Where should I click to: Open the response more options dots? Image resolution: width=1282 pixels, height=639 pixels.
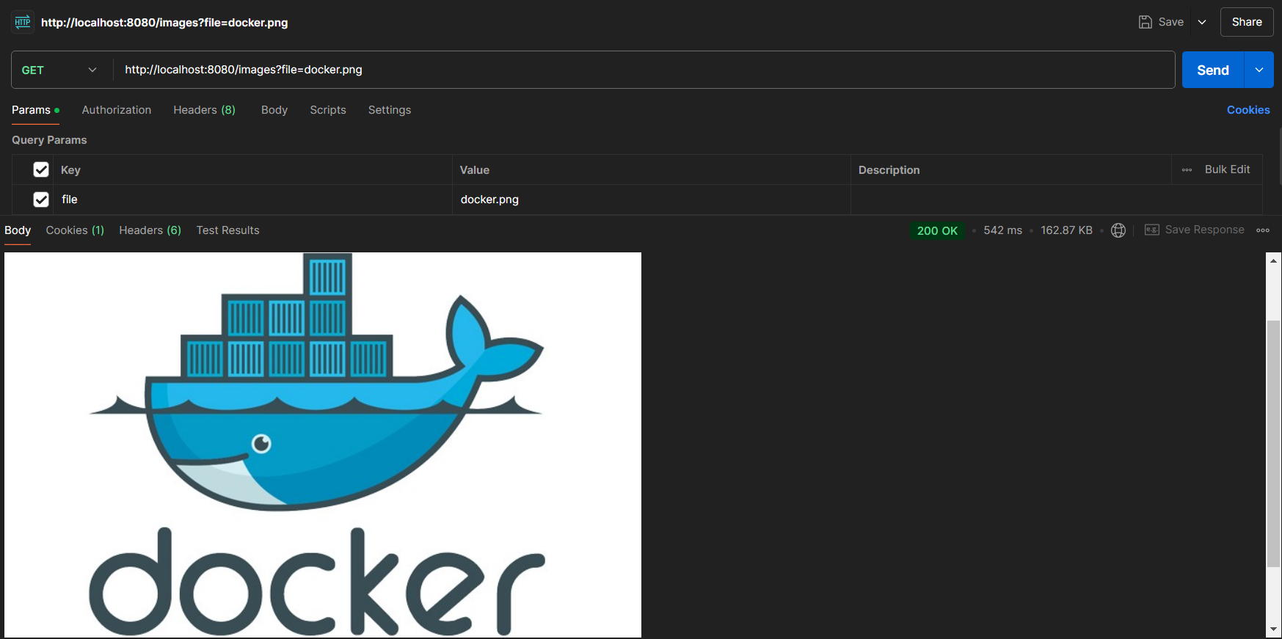click(x=1263, y=230)
